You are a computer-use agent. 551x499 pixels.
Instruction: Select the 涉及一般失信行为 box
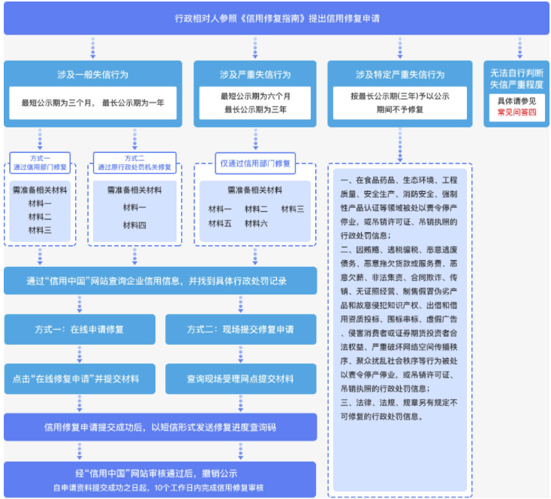coord(92,74)
